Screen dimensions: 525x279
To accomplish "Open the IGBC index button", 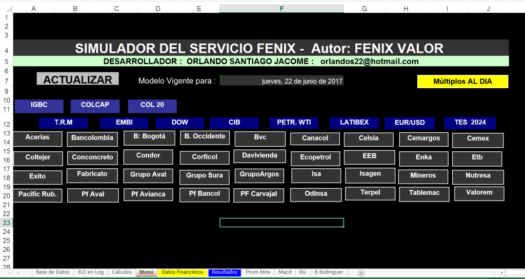I will [39, 105].
